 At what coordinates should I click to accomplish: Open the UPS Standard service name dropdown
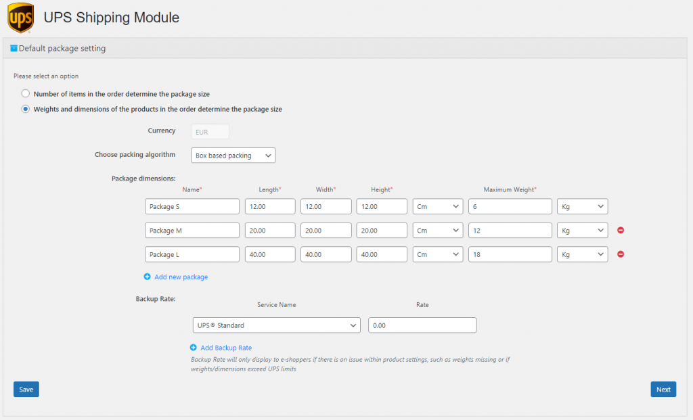pos(276,325)
